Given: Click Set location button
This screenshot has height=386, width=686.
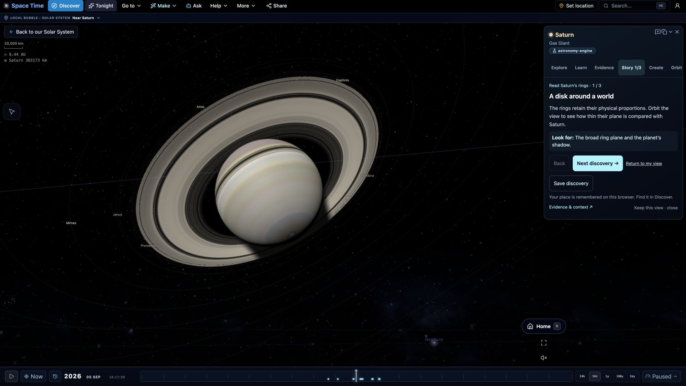Looking at the screenshot, I should tap(576, 6).
